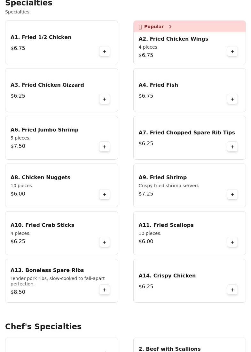Add A11. Fried Scallops using plus icon
Screen dimensions: 251x352
[x=232, y=242]
